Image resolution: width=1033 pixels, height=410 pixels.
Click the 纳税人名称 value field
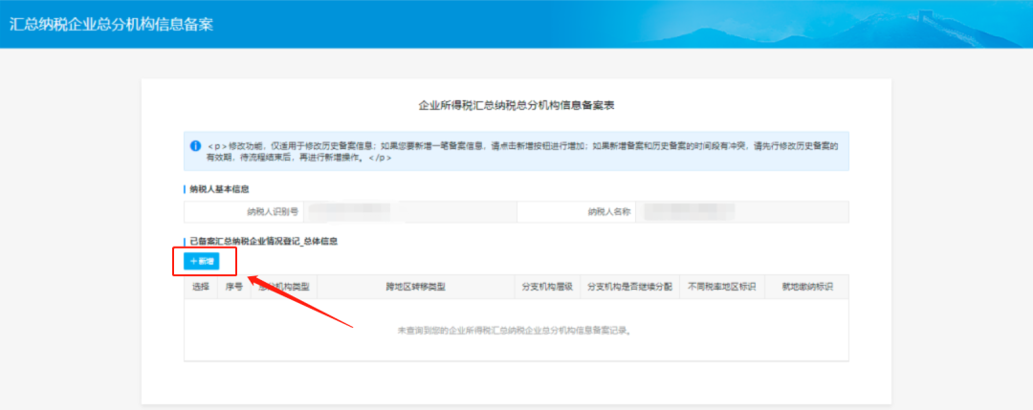click(x=742, y=212)
